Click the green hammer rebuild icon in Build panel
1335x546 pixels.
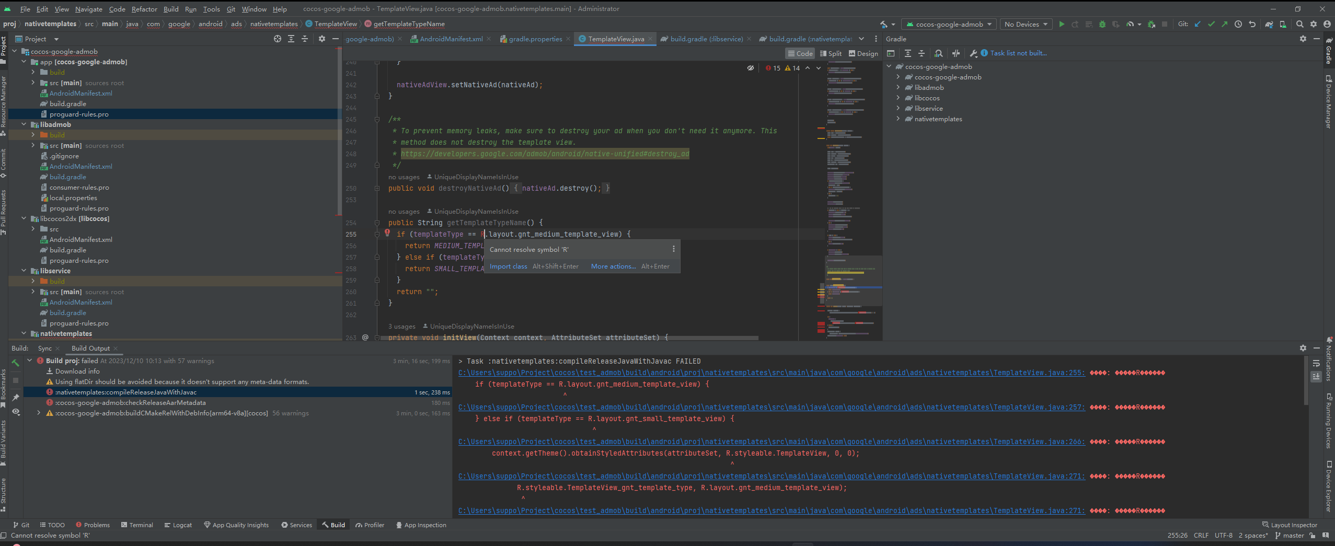click(x=16, y=362)
